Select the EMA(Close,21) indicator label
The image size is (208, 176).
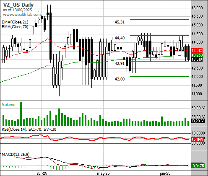click(x=15, y=22)
